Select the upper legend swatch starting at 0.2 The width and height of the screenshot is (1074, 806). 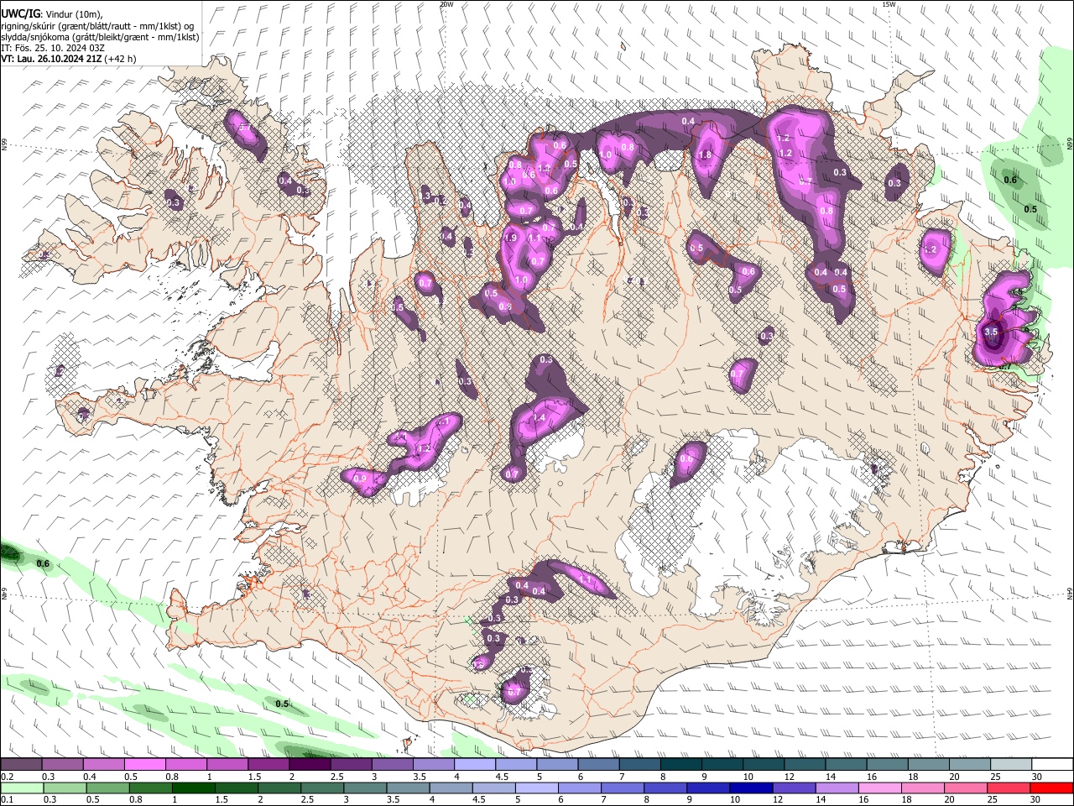[x=21, y=765]
